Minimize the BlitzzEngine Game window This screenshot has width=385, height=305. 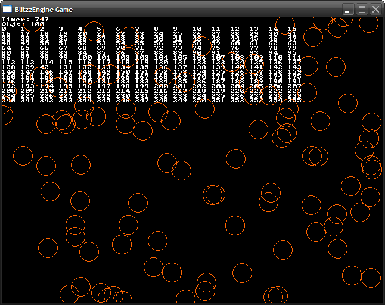(x=349, y=10)
